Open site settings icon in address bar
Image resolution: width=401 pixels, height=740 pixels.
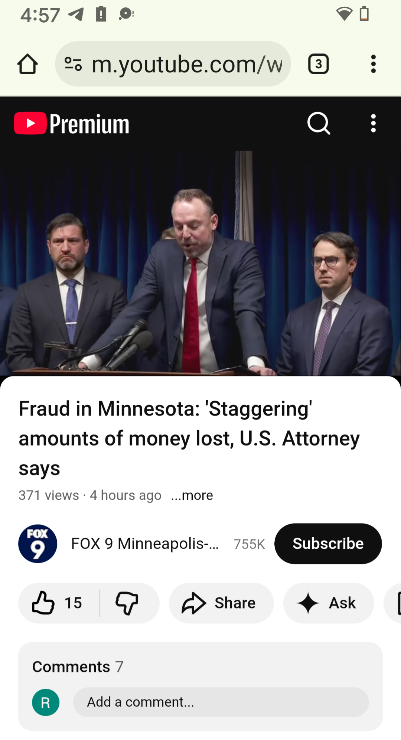tap(73, 64)
